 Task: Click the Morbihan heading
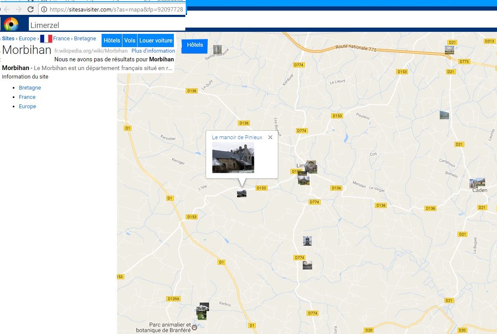[x=27, y=50]
